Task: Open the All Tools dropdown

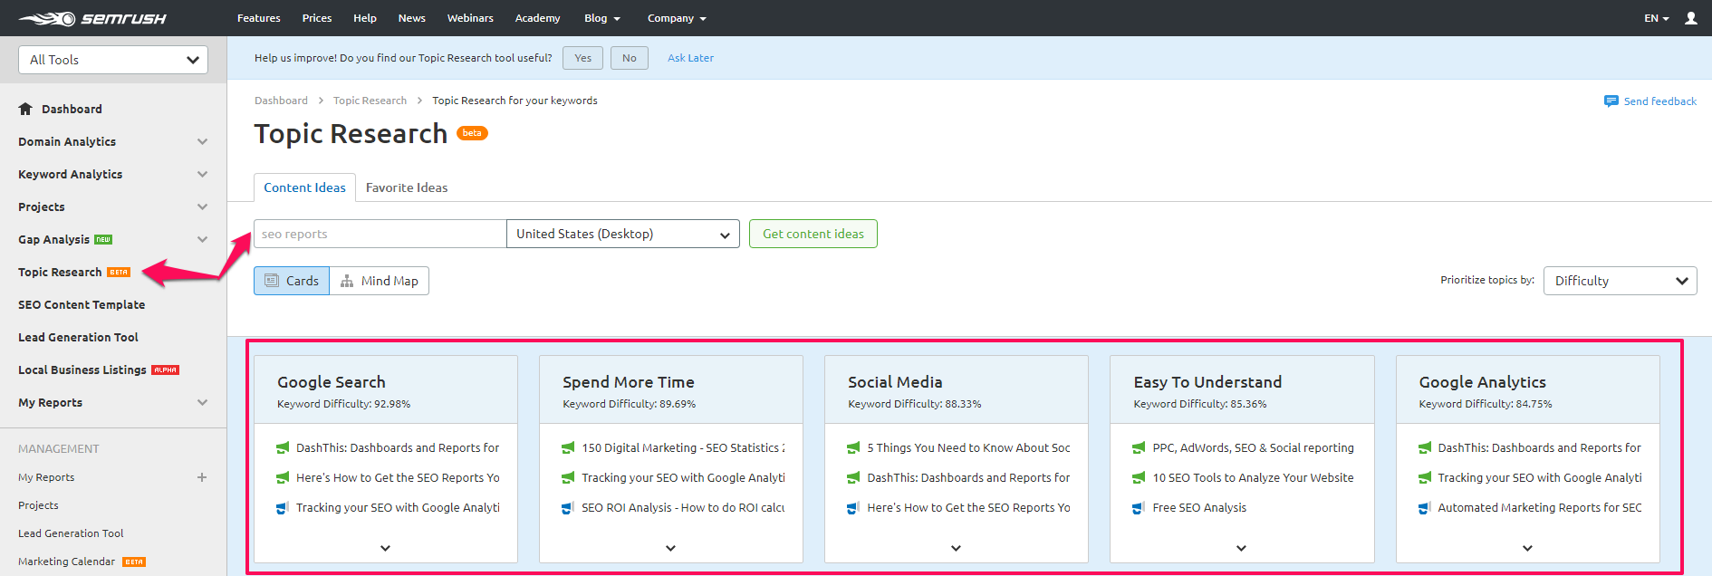Action: click(113, 60)
